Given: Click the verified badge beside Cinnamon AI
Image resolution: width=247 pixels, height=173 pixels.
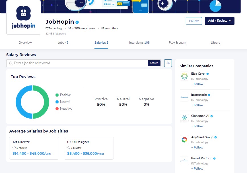Looking at the screenshot, I should (x=211, y=116).
